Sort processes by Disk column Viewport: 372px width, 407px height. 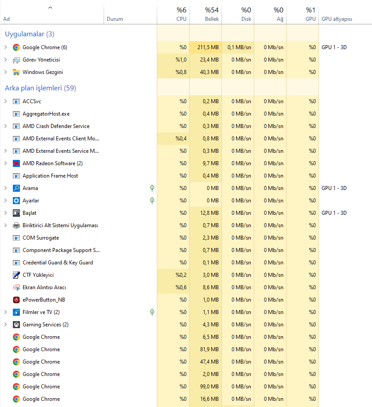pyautogui.click(x=238, y=15)
